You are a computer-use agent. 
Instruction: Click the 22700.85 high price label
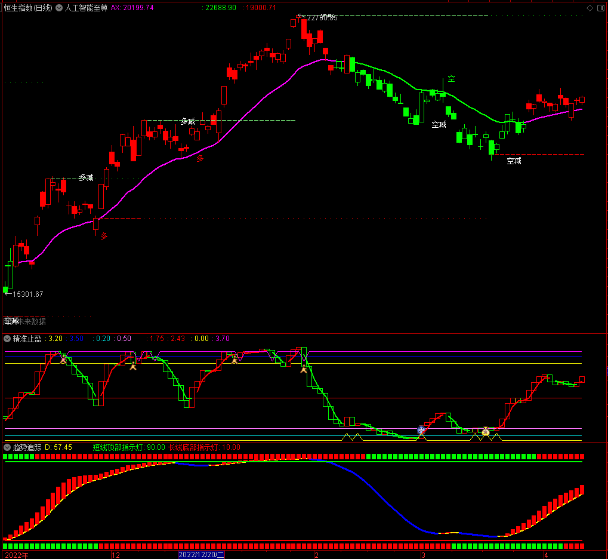tap(322, 18)
